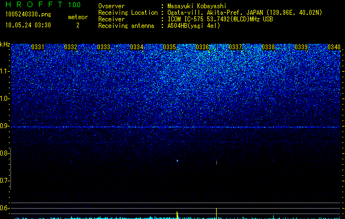Image resolution: width=345 pixels, height=219 pixels.
Task: Click the red-green meteor echo near 0336
Action: point(217,162)
